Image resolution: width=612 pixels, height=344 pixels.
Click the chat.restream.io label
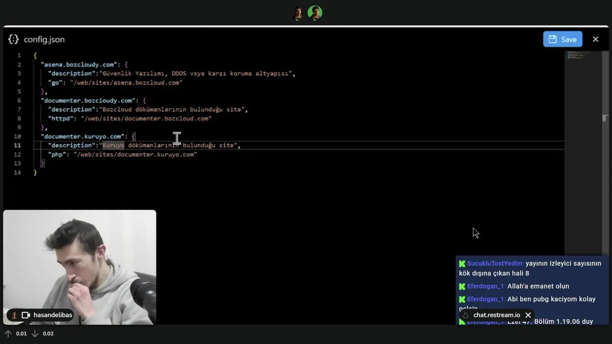point(497,315)
